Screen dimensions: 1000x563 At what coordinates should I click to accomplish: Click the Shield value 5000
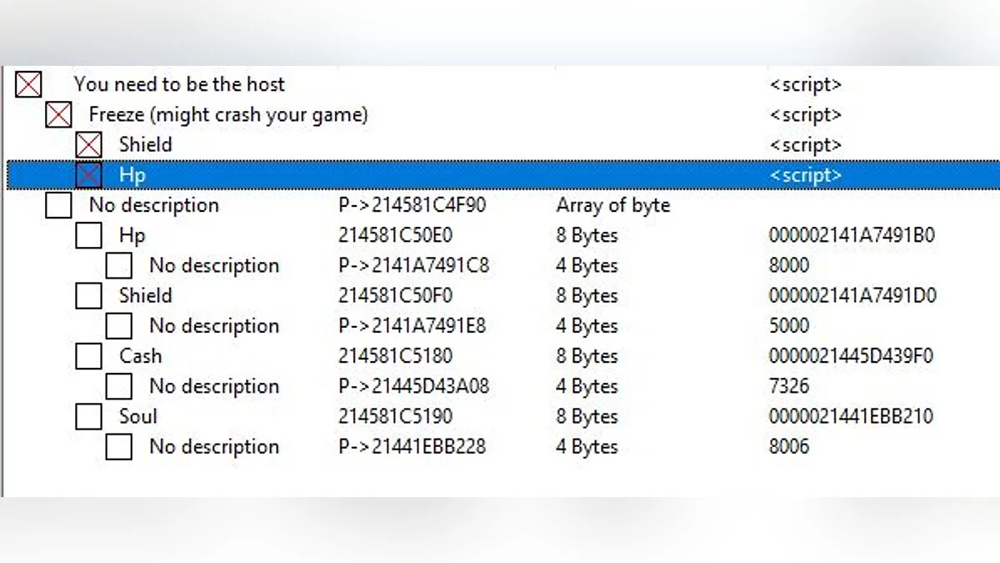pos(788,325)
